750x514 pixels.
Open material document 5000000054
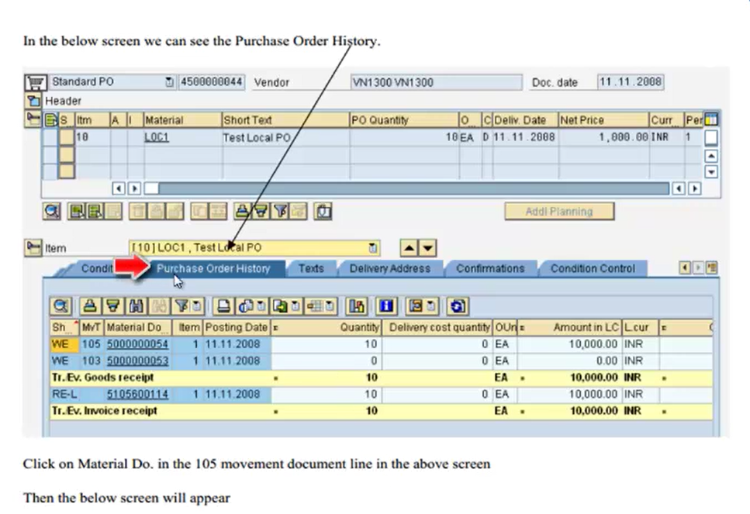tap(137, 344)
